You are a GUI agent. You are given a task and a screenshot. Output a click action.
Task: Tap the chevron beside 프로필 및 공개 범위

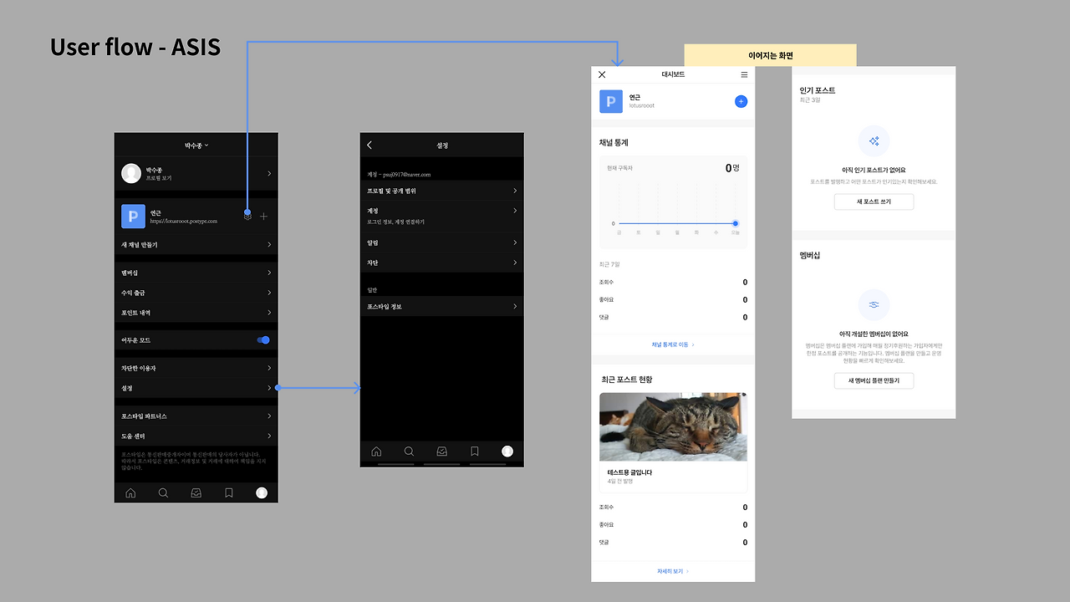click(x=515, y=191)
